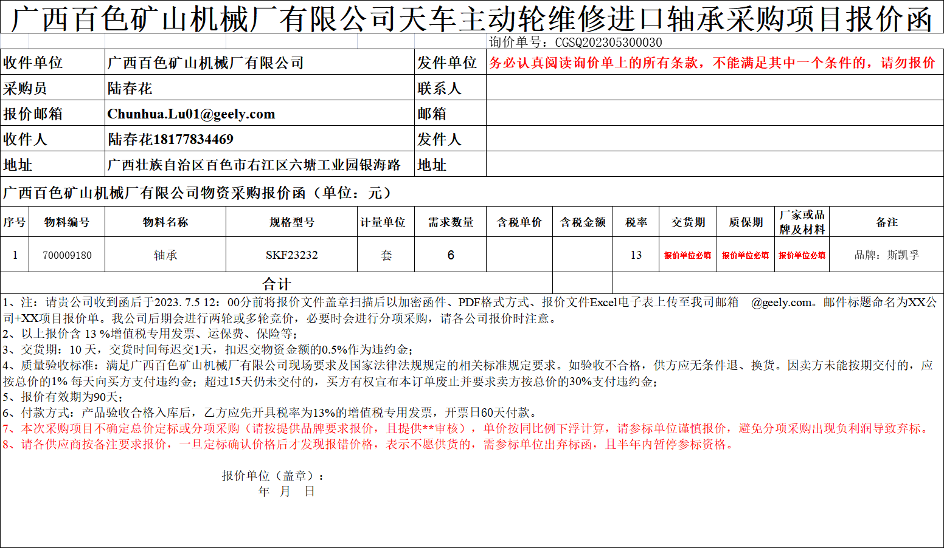The width and height of the screenshot is (944, 548).
Task: Click 报价单位必填 under 质保期
Action: pos(746,255)
